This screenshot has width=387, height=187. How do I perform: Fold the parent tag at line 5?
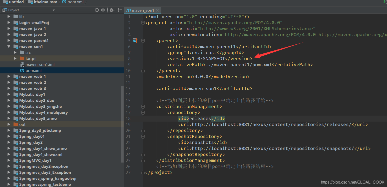coord(143,41)
